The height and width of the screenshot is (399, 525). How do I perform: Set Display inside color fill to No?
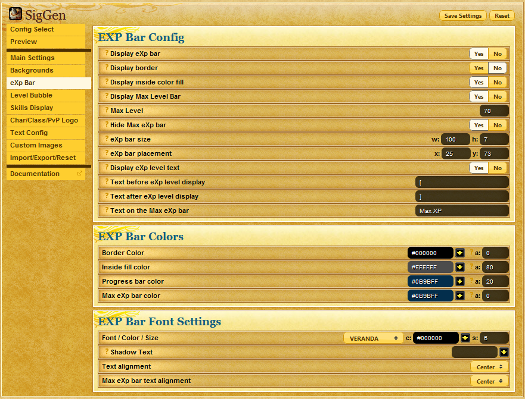[498, 82]
